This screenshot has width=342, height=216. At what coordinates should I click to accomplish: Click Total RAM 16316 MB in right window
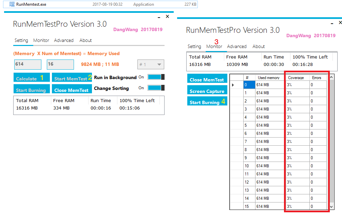point(200,65)
